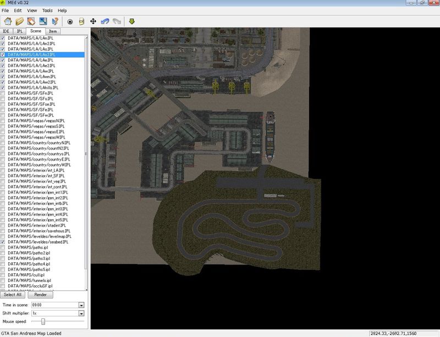Viewport: 440px width, 337px height.
Task: Click the Mouse speed slider handle
Action: coord(43,321)
